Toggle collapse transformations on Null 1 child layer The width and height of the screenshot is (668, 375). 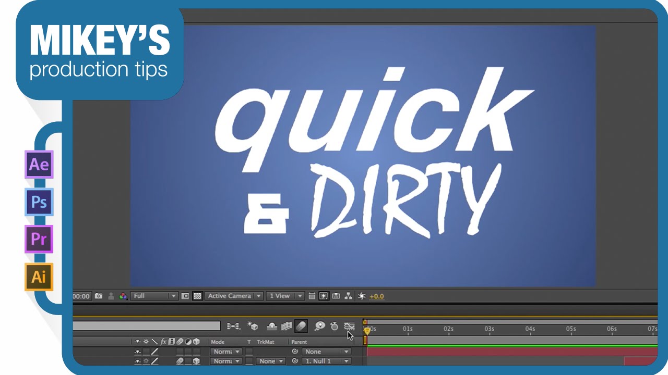click(x=146, y=361)
